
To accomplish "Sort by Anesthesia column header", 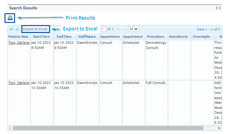I will pyautogui.click(x=179, y=37).
